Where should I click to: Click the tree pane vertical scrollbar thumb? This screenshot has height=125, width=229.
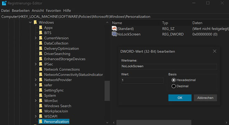point(107,91)
